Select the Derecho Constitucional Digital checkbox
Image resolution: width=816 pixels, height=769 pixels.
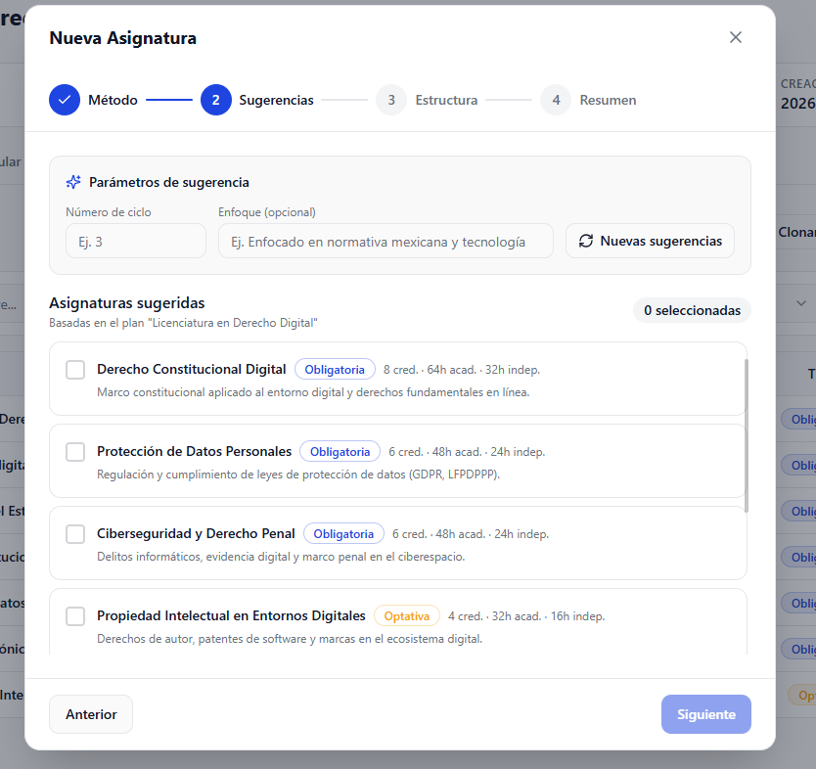75,370
